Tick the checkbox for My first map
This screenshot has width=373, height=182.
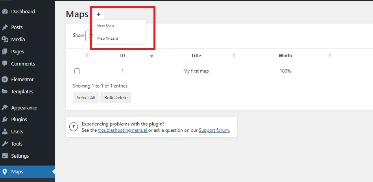[x=77, y=71]
